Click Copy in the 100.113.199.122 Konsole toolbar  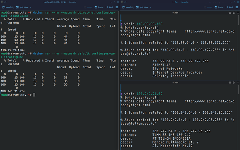tap(88, 7)
